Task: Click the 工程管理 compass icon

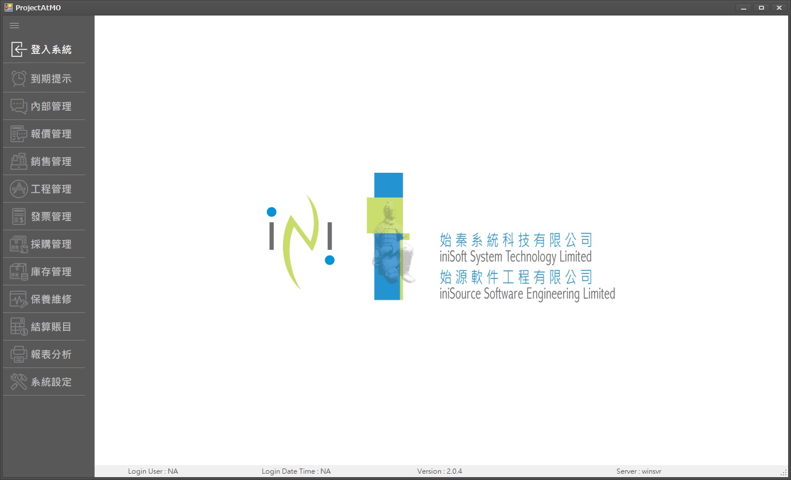Action: click(x=18, y=189)
